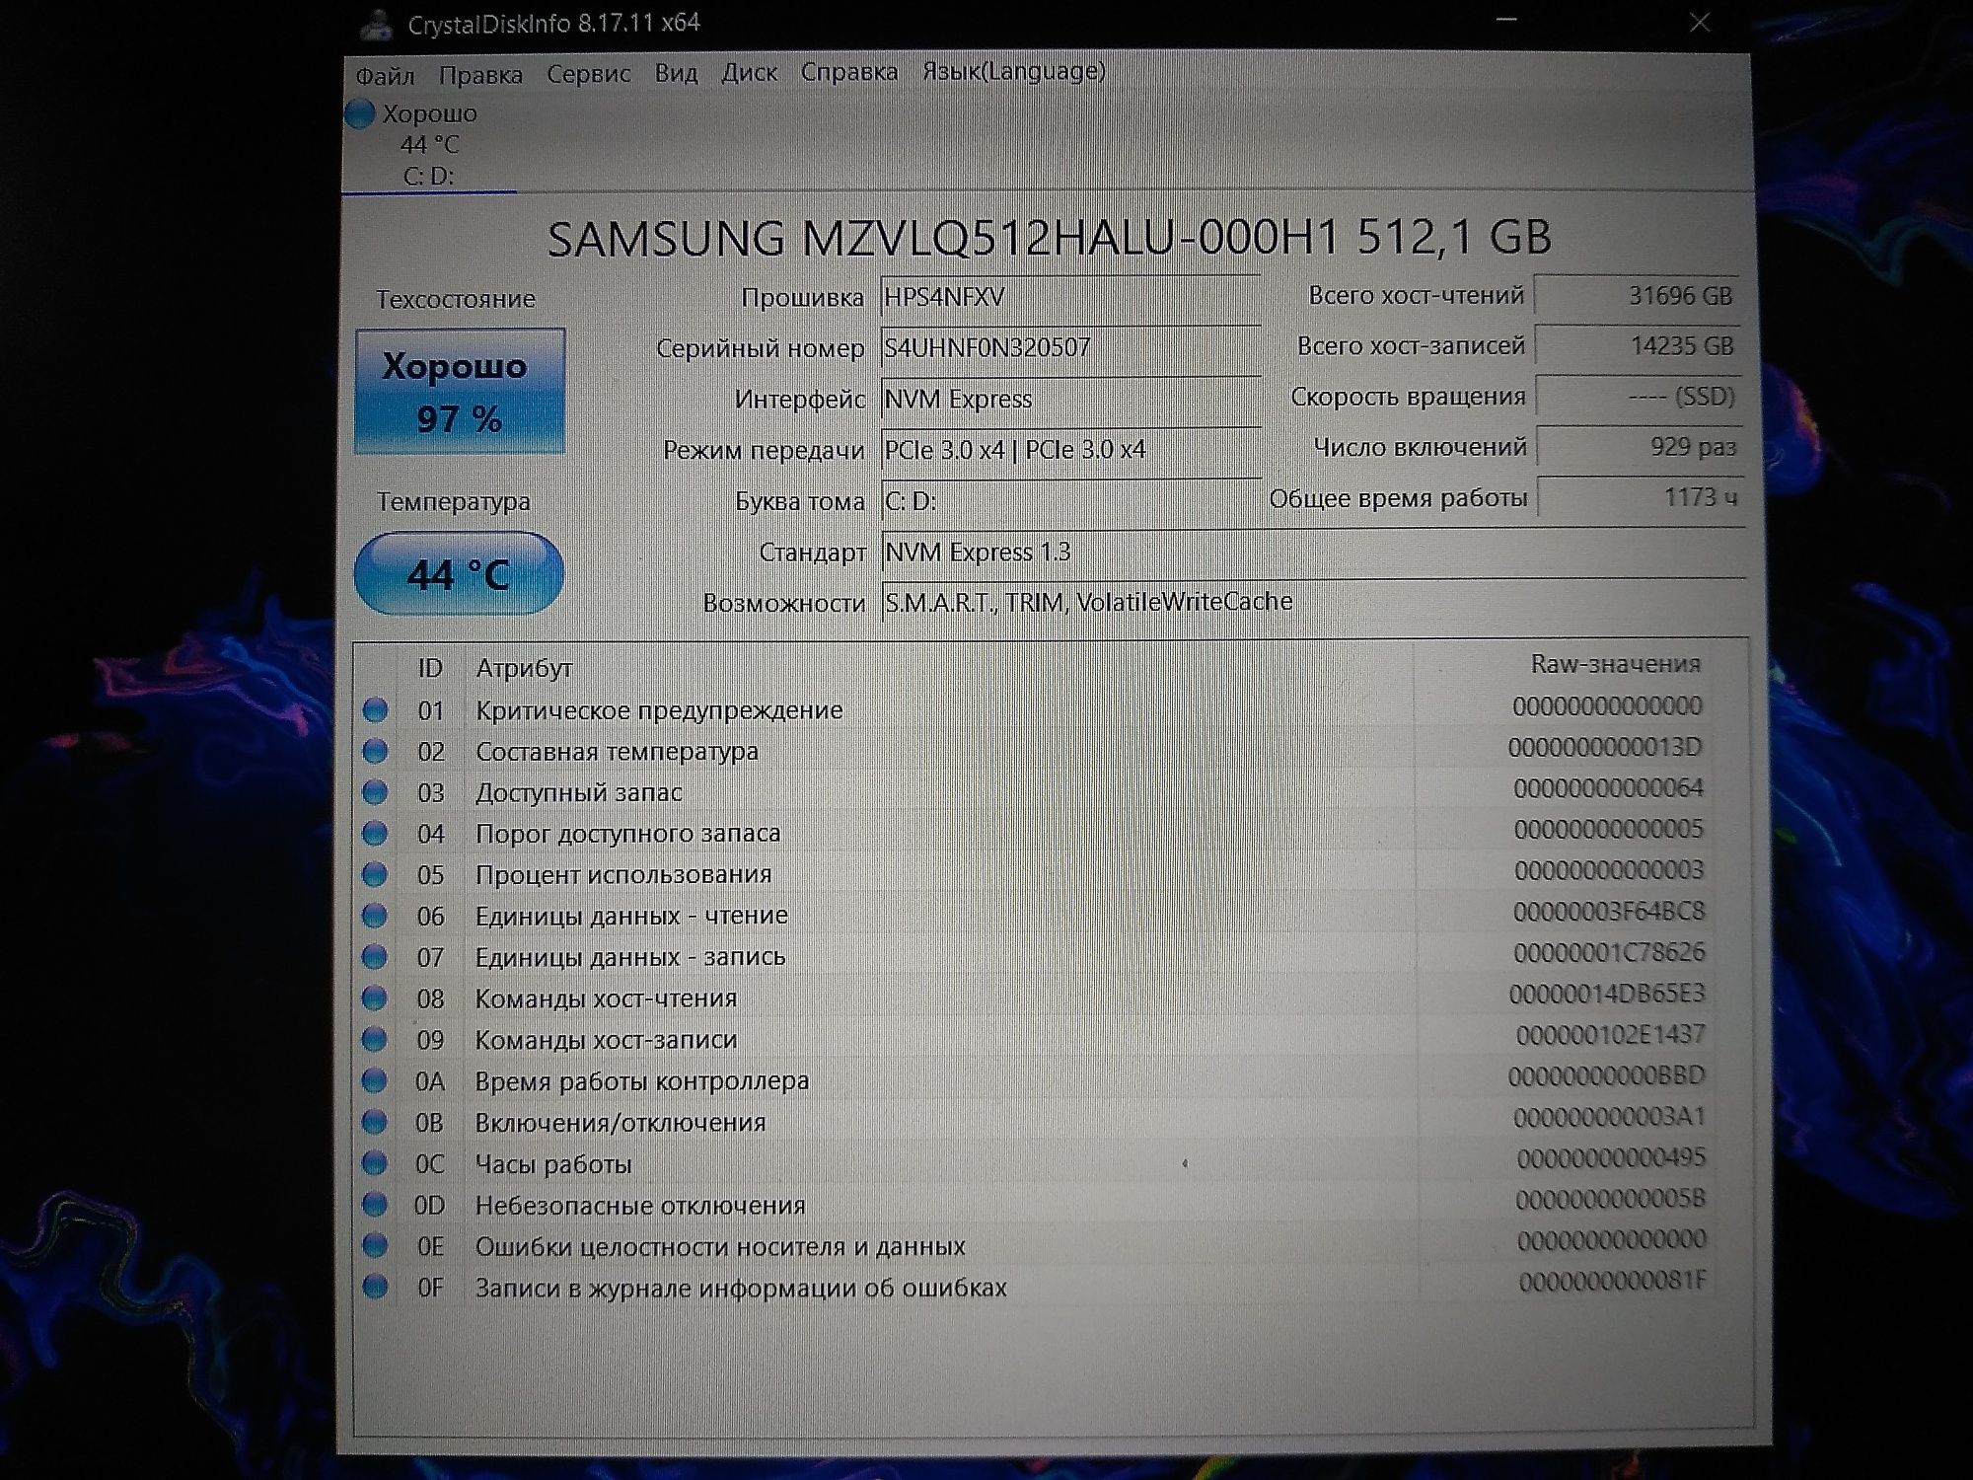Click the drive letter field C: D:
The width and height of the screenshot is (1973, 1480).
coord(1070,501)
